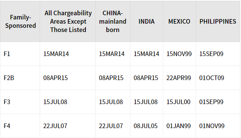Click the F3 row label
241x138 pixels.
tap(7, 102)
